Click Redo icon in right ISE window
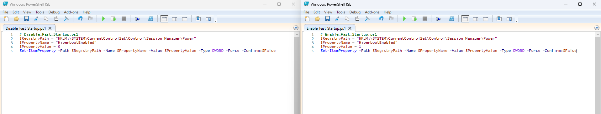The width and height of the screenshot is (601, 114). (391, 19)
